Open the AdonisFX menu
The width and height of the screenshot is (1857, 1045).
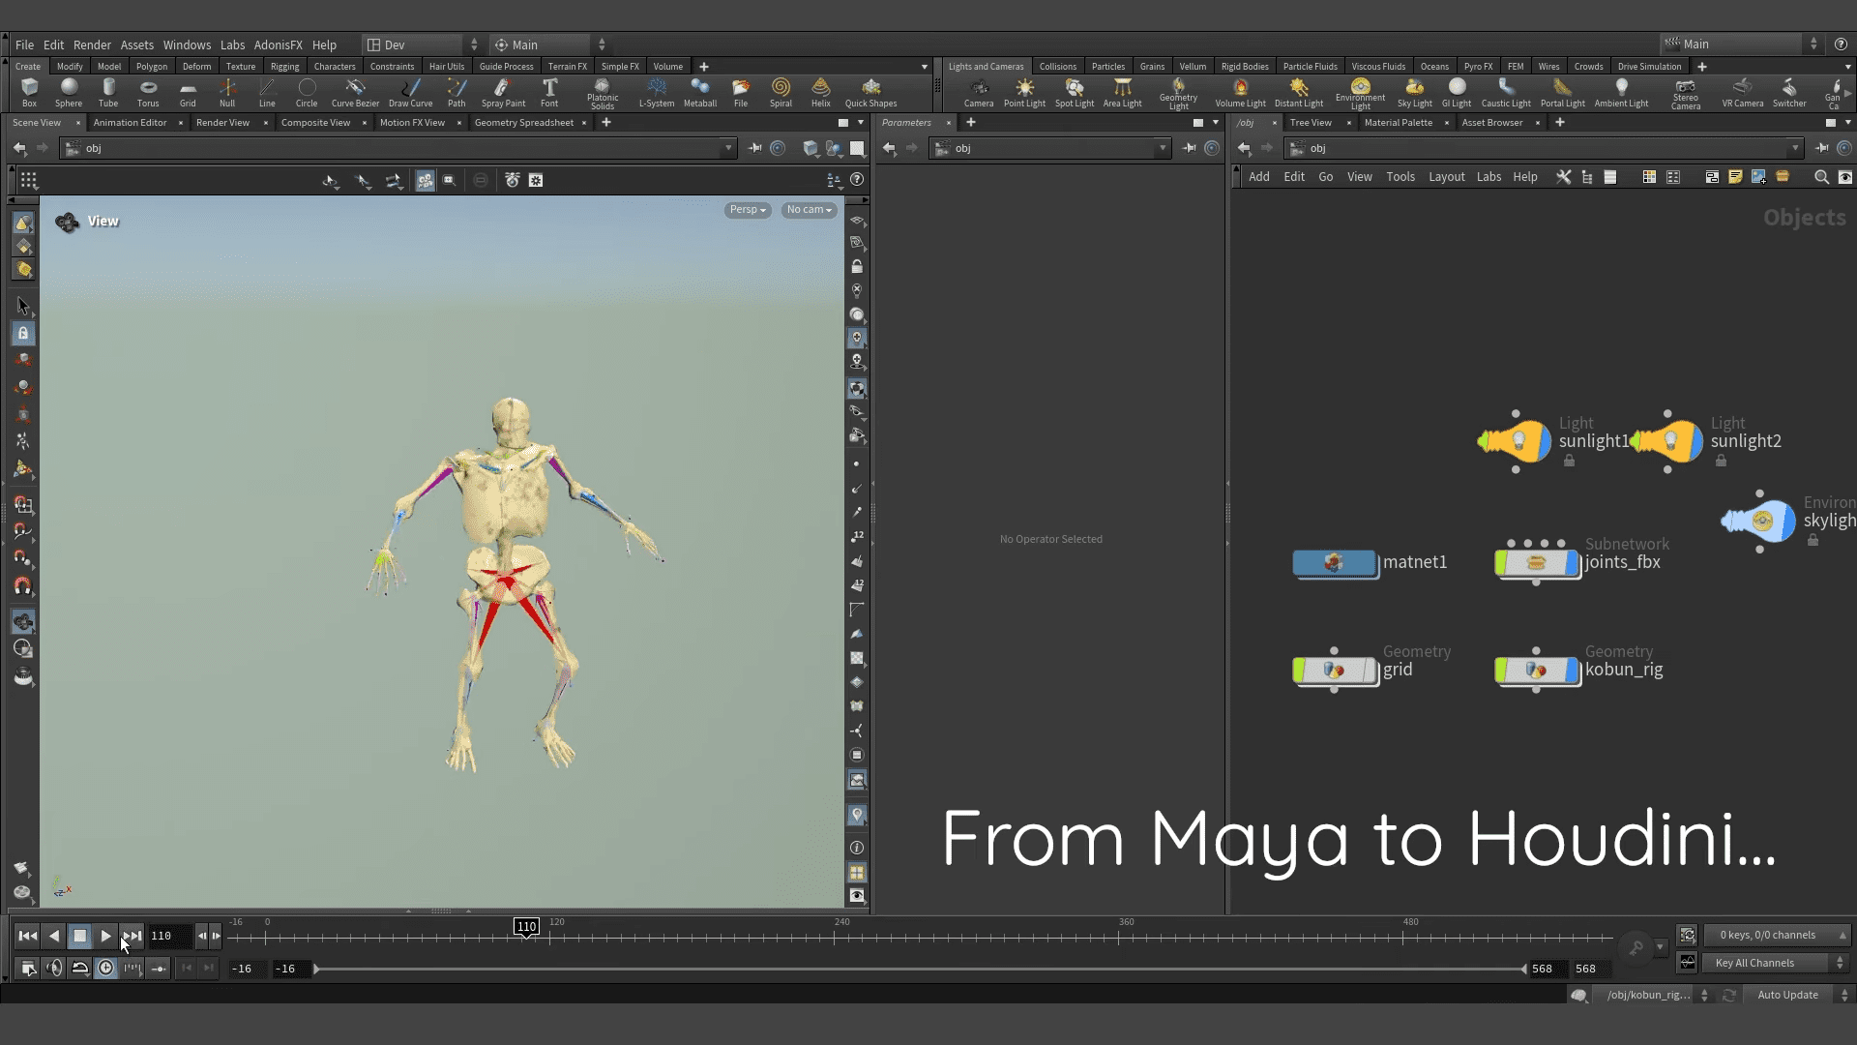click(x=279, y=45)
